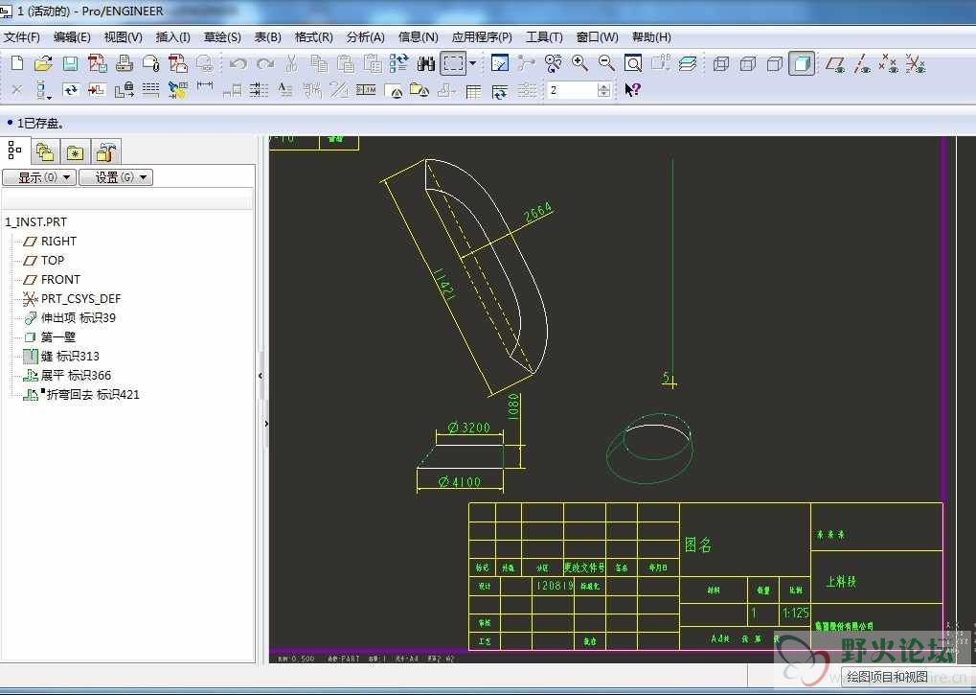Image resolution: width=976 pixels, height=695 pixels.
Task: Click the right arrow handle on panel divider
Action: click(266, 424)
